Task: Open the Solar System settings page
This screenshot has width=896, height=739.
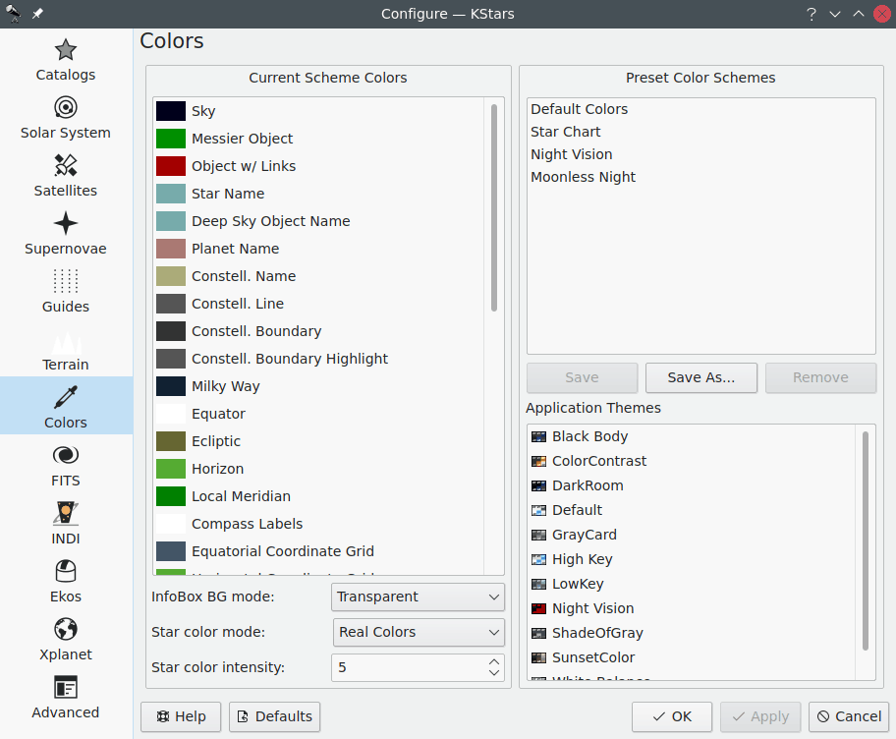Action: click(x=66, y=117)
